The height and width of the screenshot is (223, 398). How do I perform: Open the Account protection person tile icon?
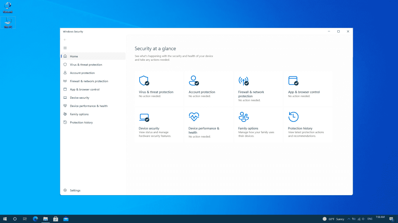point(194,81)
